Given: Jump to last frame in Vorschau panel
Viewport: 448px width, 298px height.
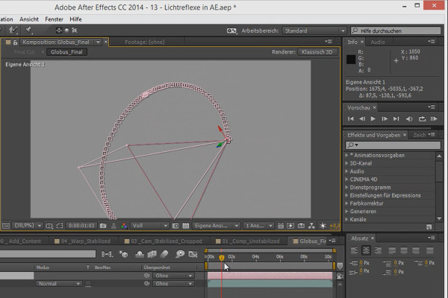Looking at the screenshot, I should [x=396, y=118].
